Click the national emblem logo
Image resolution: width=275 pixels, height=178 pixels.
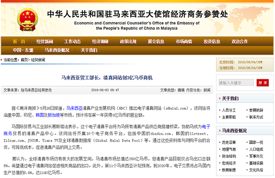[27, 20]
